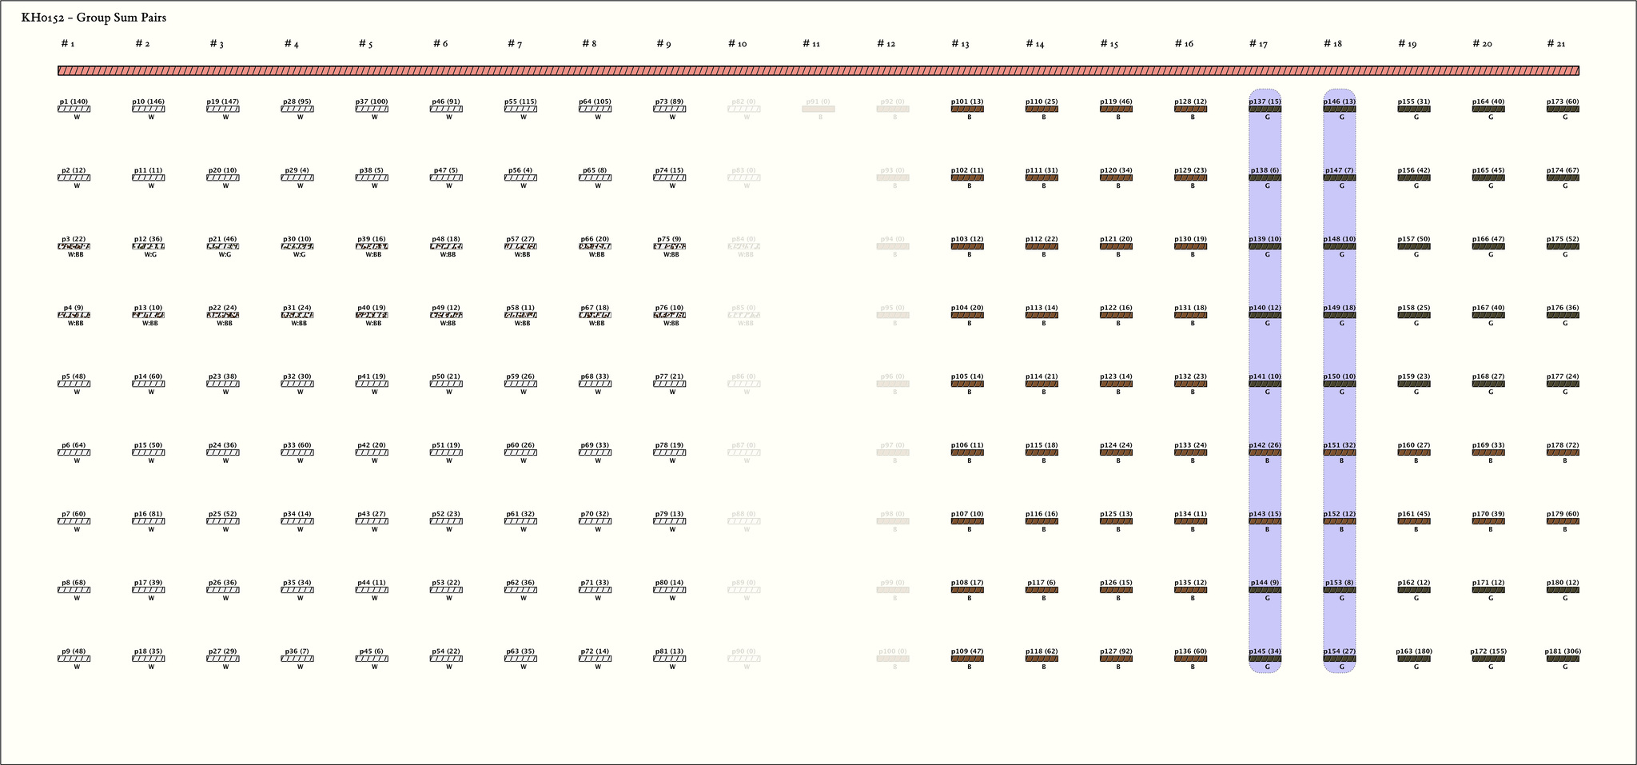Screen dimensions: 1637x765
Task: Select the mottled W:BB cord p3 (22)
Action: tap(74, 247)
